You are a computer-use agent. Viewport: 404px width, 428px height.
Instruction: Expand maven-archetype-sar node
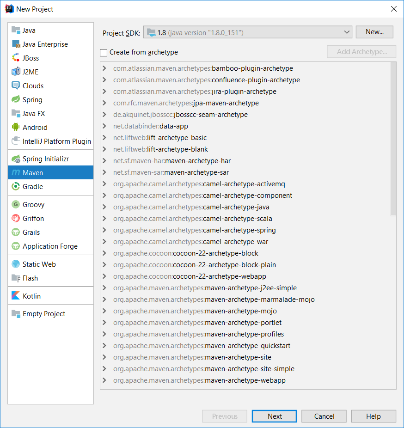pos(104,172)
